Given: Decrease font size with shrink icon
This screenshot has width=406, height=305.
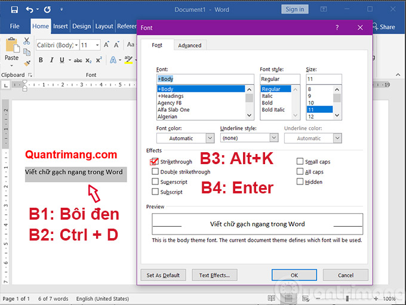Looking at the screenshot, I should pos(117,45).
